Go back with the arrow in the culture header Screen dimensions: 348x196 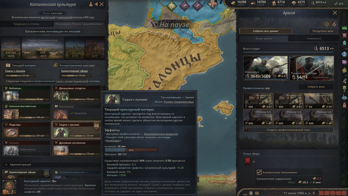click(96, 4)
